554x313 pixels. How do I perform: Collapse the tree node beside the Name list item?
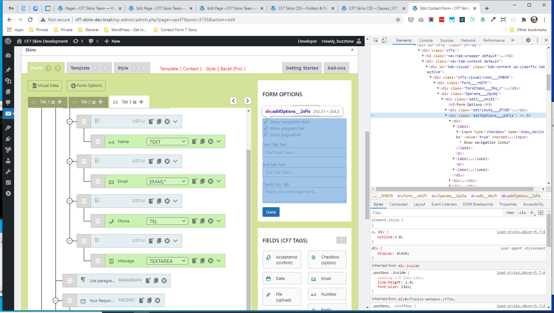click(x=70, y=121)
